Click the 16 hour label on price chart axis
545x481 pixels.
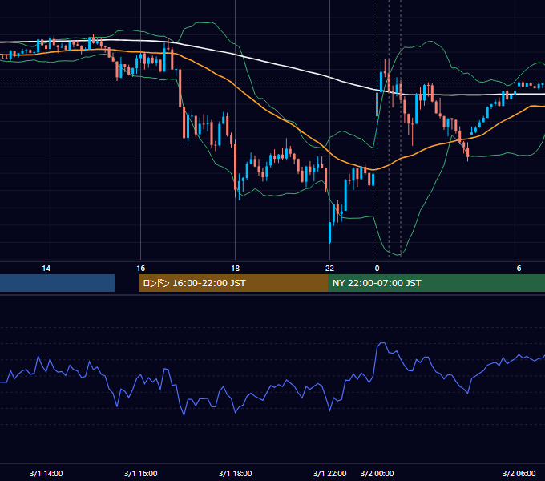click(140, 269)
